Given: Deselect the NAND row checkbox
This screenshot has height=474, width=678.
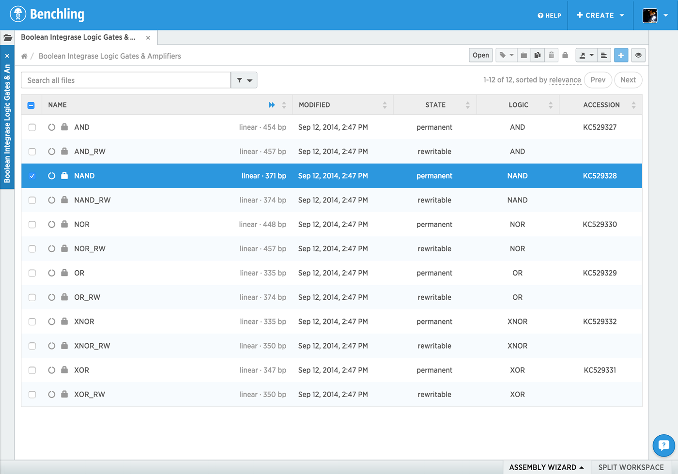Looking at the screenshot, I should 32,176.
